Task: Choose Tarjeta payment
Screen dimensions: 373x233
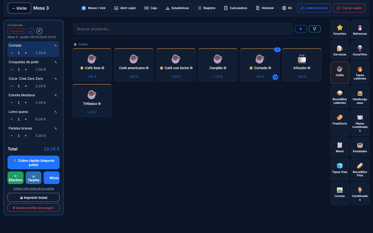Action: pos(33,178)
